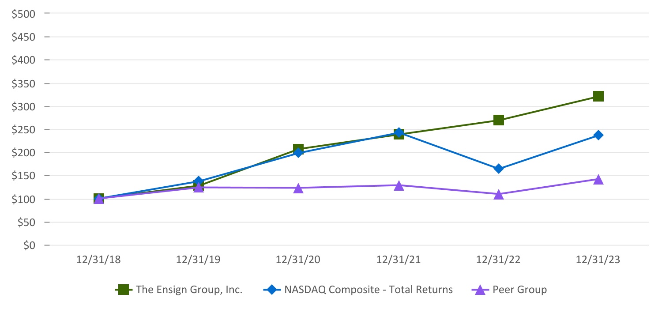Click Peer Group 12/31/21 triangle marker
Screen dimensions: 662x309
pyautogui.click(x=399, y=186)
